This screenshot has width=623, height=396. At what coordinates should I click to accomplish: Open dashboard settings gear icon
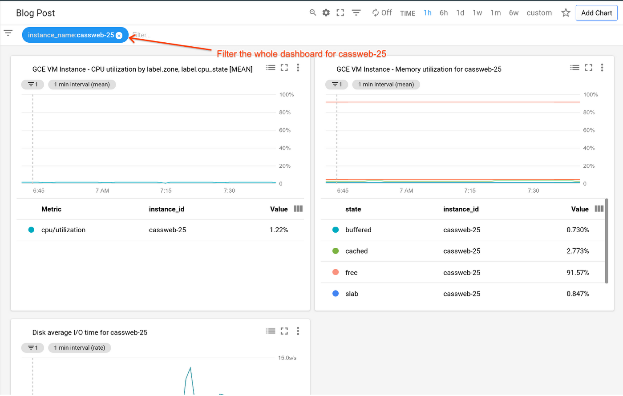click(x=326, y=12)
